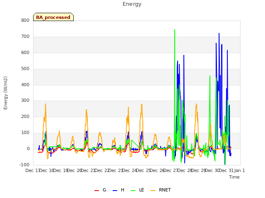Viewport: 265px width, 198px height.
Task: Click the tallest green LE spike peak
Action: click(175, 30)
